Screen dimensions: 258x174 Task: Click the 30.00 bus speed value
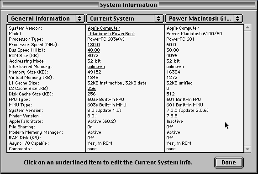[x=173, y=50]
